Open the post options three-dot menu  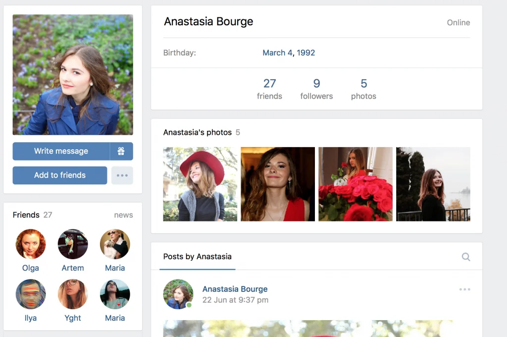click(464, 289)
